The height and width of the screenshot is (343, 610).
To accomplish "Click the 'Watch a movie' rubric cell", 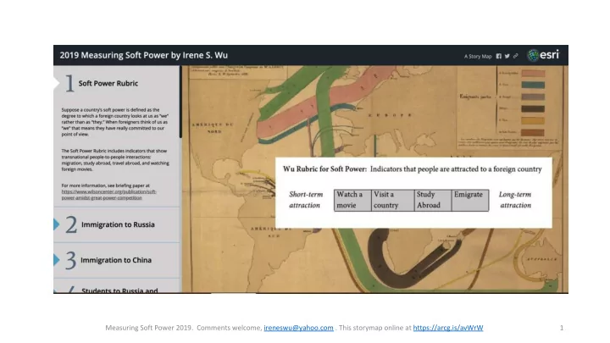I will (x=352, y=200).
